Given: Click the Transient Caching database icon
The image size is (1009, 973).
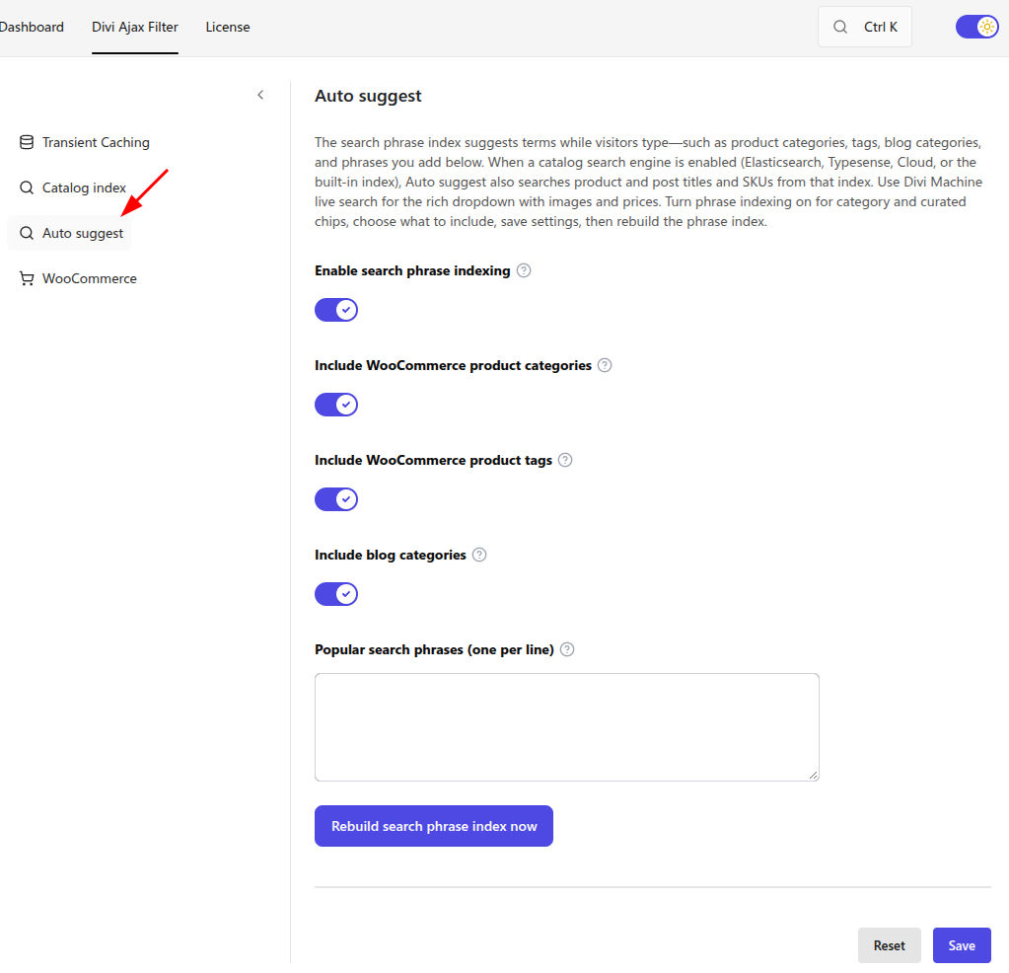Looking at the screenshot, I should tap(27, 142).
